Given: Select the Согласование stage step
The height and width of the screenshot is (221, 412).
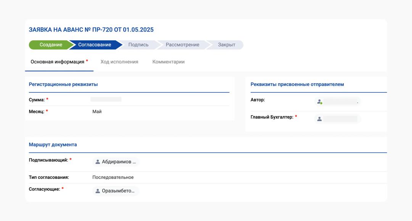Looking at the screenshot, I should pos(95,45).
